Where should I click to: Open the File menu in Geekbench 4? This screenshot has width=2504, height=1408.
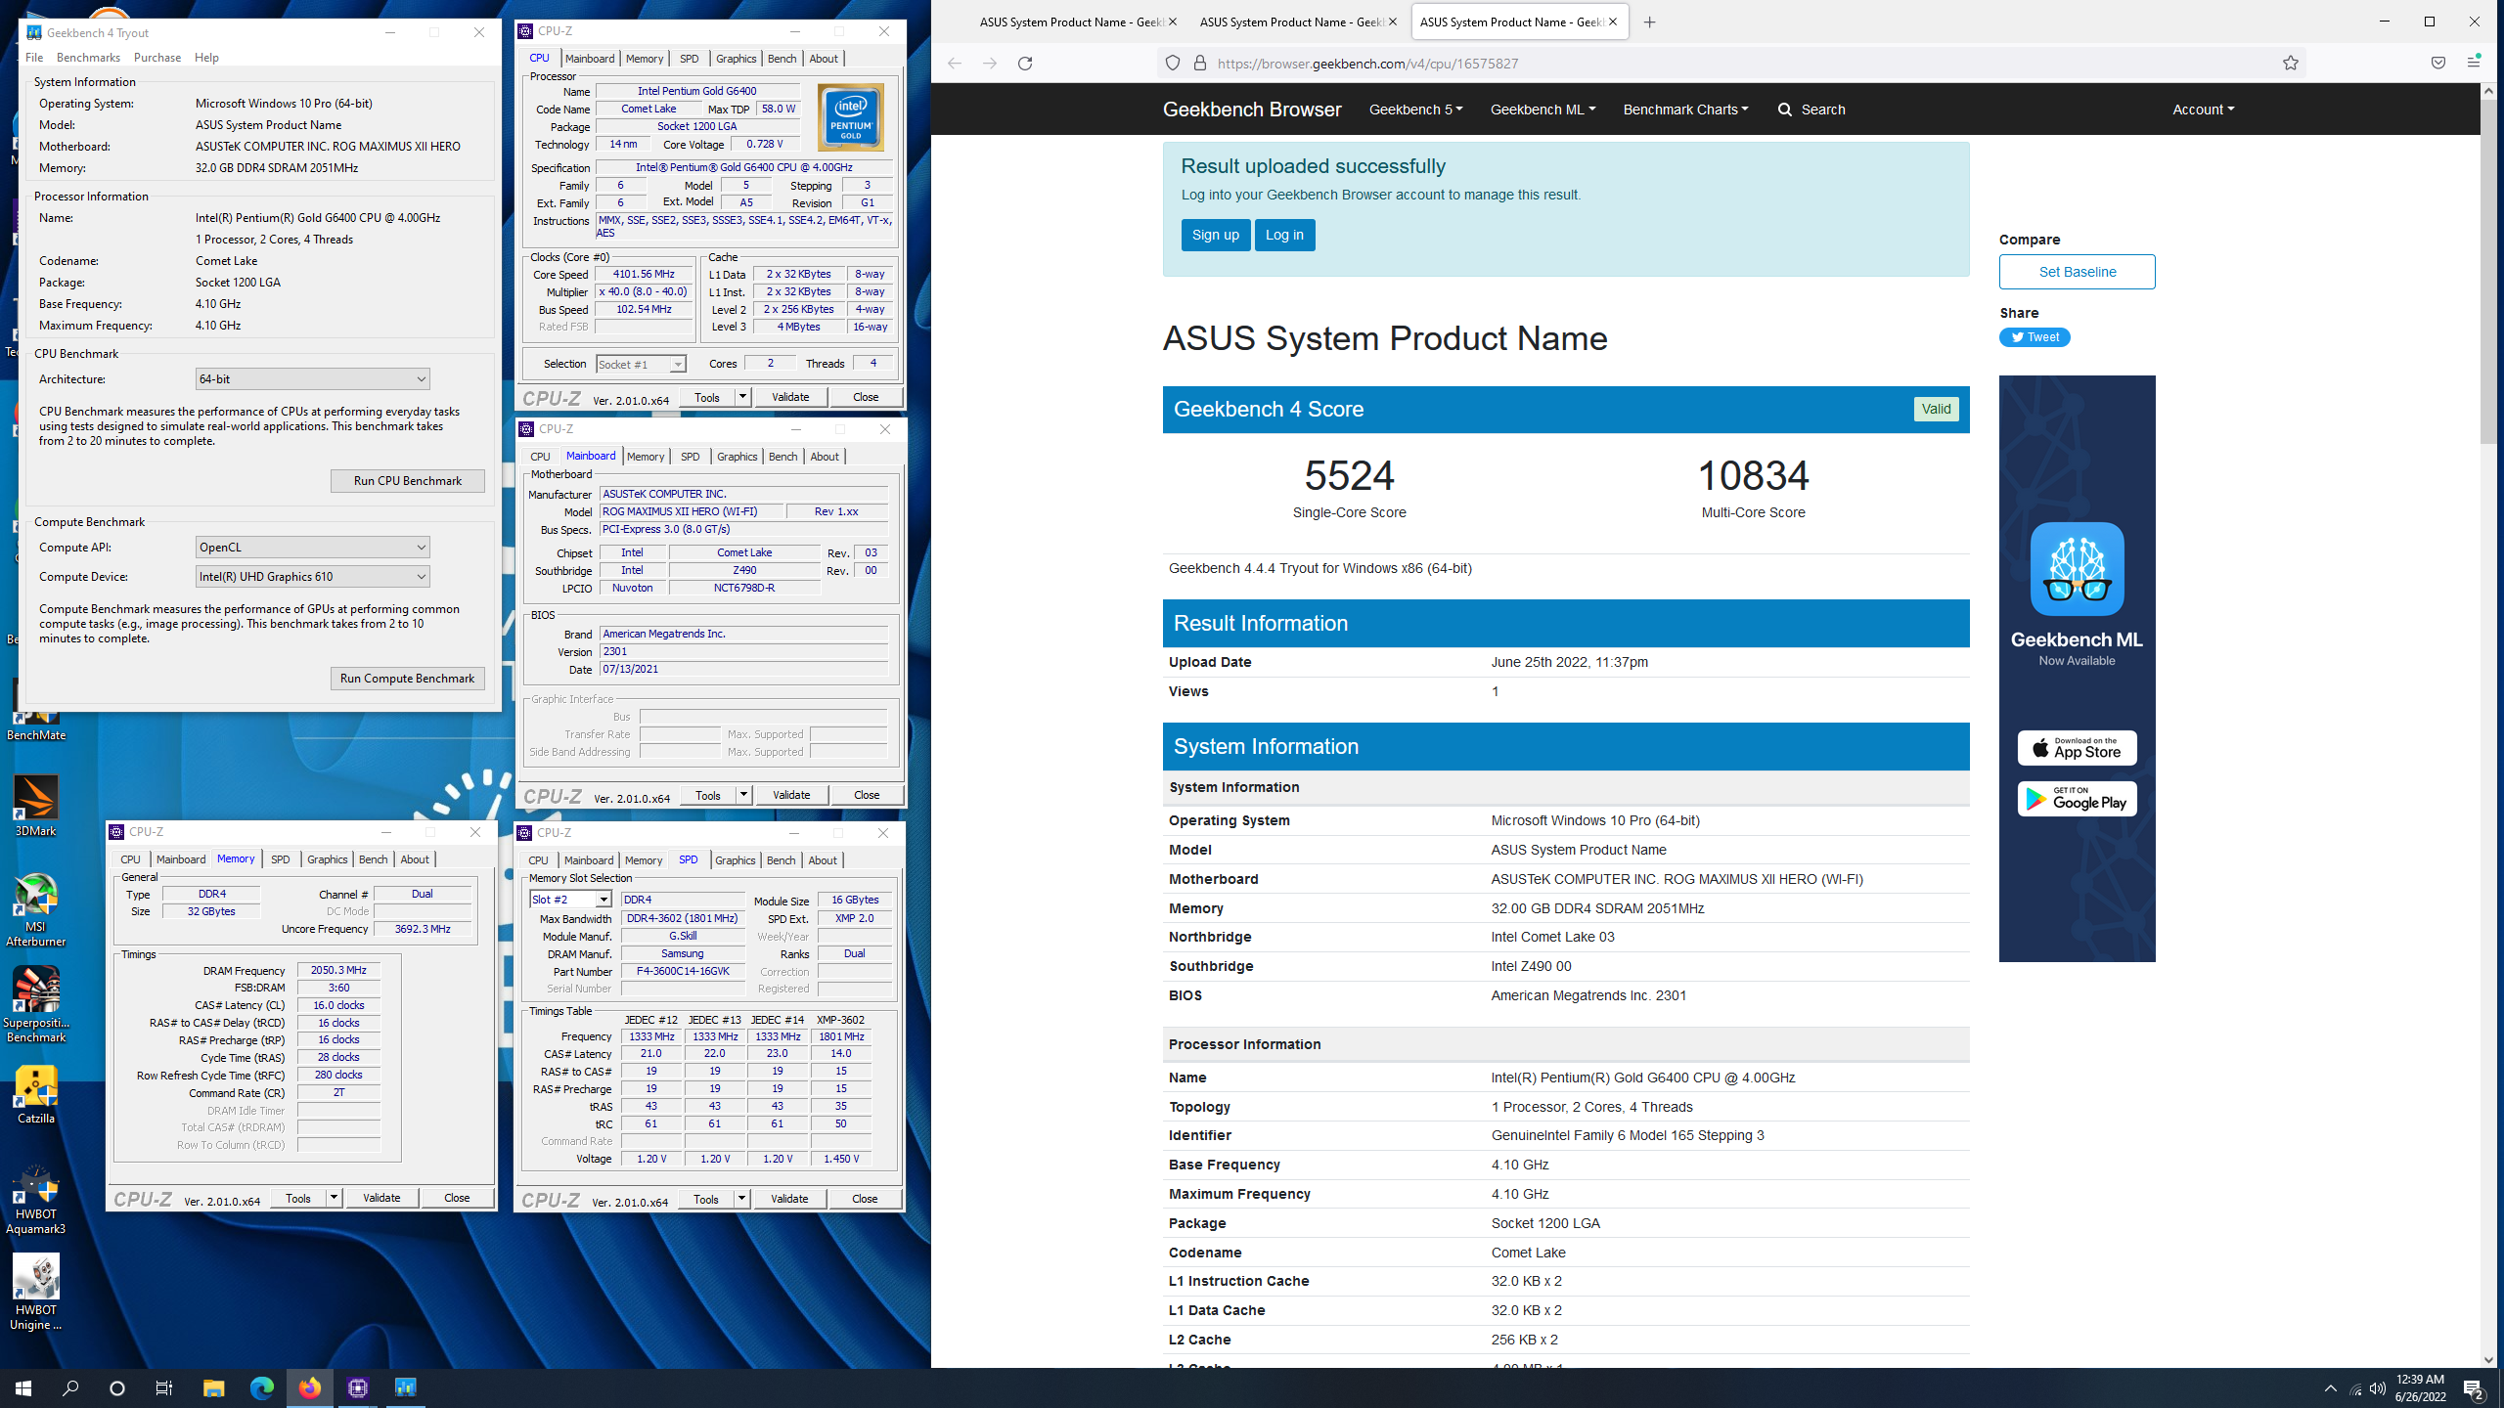(34, 58)
